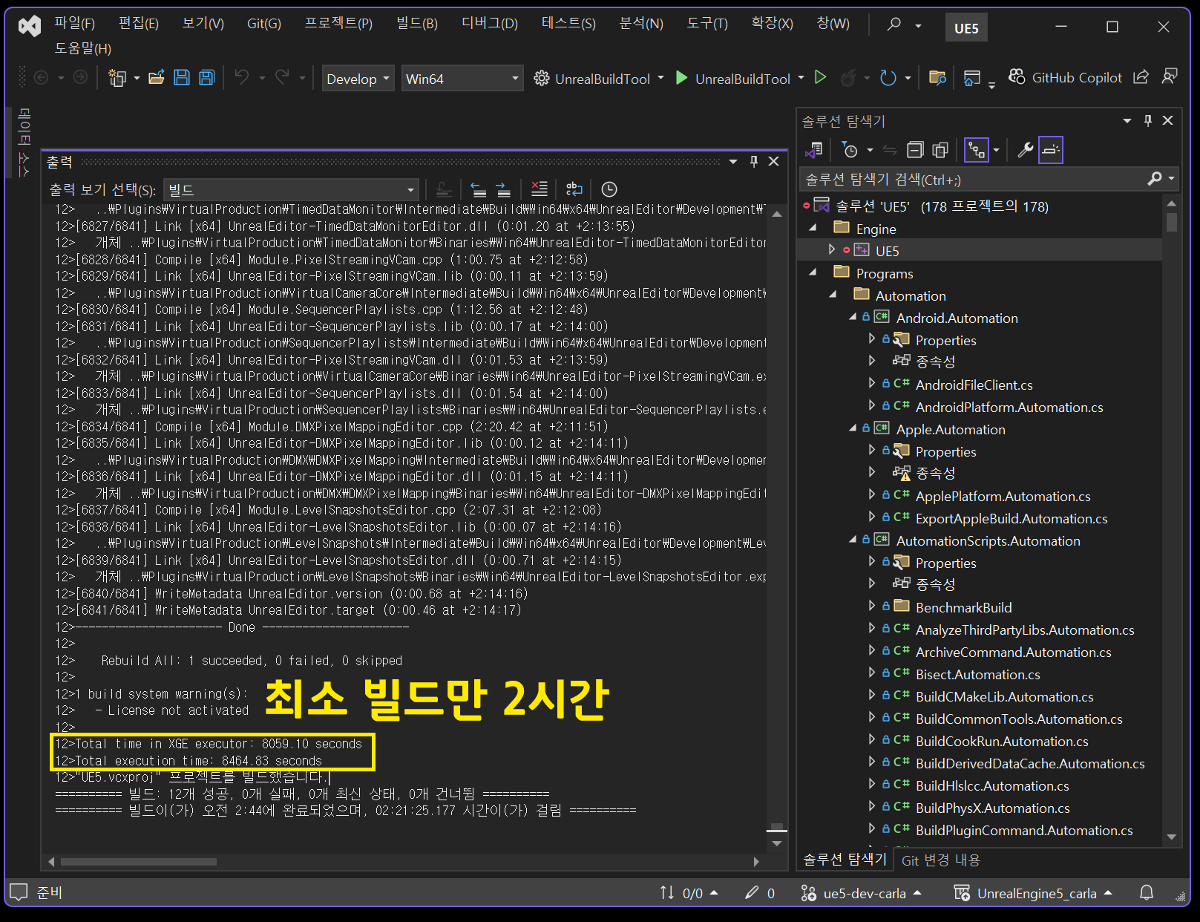This screenshot has width=1200, height=922.
Task: Click the share icon beside GitHub Copilot
Action: pyautogui.click(x=1141, y=77)
